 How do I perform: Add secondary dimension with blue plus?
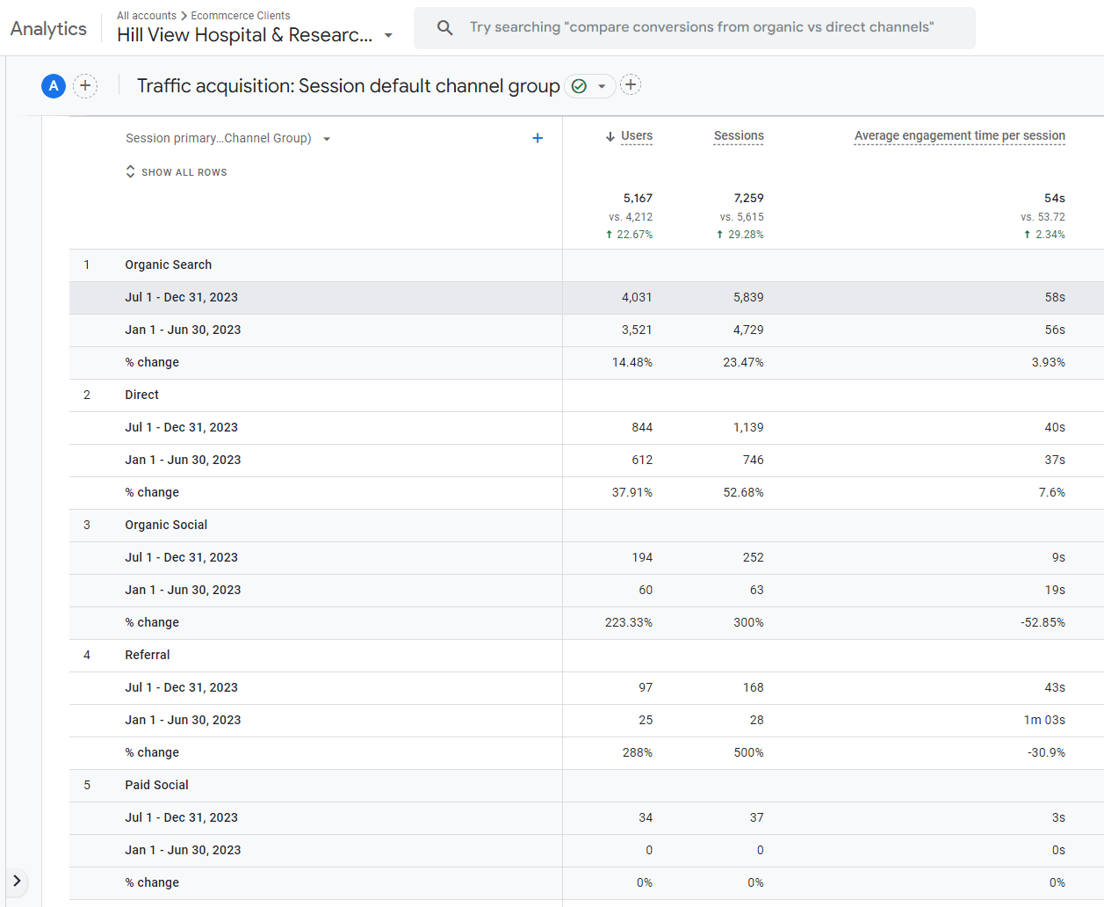click(538, 138)
